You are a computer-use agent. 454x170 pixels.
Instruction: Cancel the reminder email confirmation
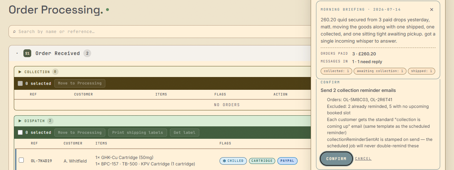click(363, 159)
